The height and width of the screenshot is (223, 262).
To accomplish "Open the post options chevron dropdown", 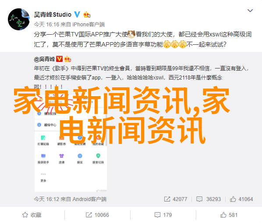I will tap(250, 11).
